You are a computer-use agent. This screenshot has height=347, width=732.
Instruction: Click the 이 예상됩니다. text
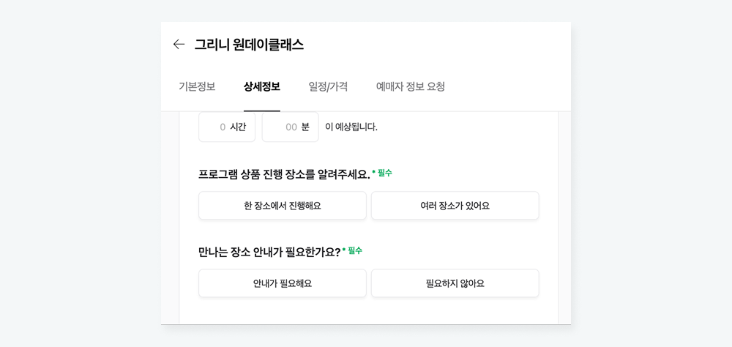tap(351, 127)
